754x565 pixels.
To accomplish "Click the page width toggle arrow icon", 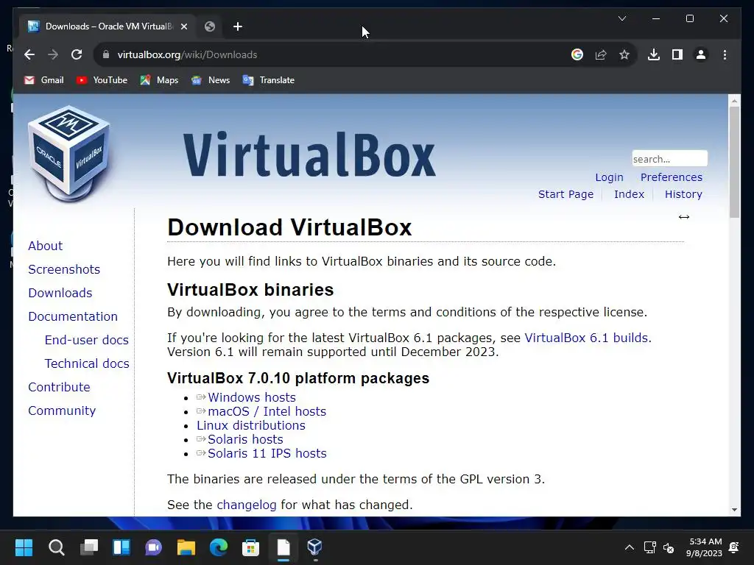I will coord(684,217).
